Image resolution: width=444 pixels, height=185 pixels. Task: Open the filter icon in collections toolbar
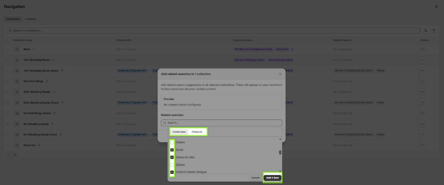pyautogui.click(x=434, y=30)
